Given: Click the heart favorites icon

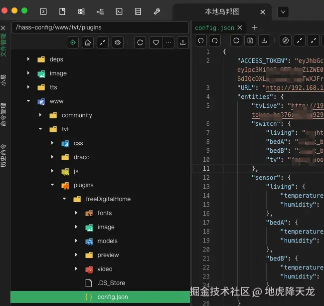Looking at the screenshot, I should click(156, 42).
